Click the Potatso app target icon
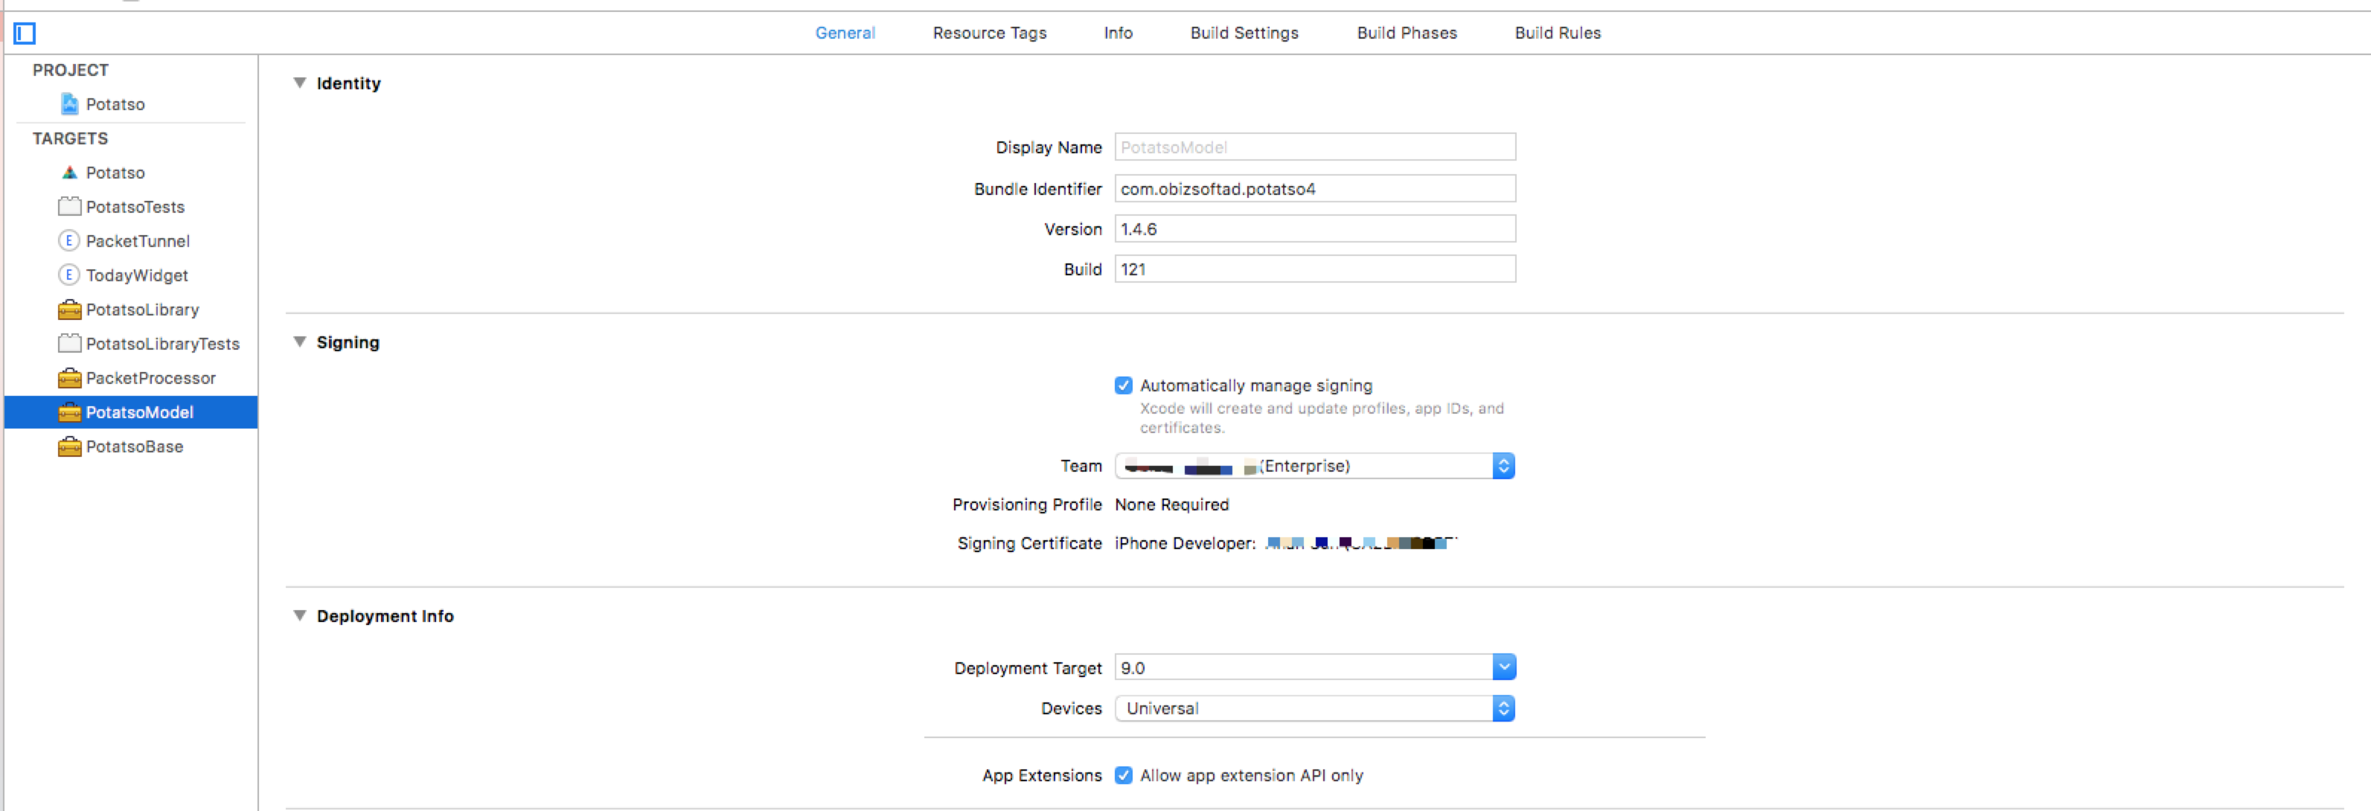The image size is (2371, 811). click(69, 172)
